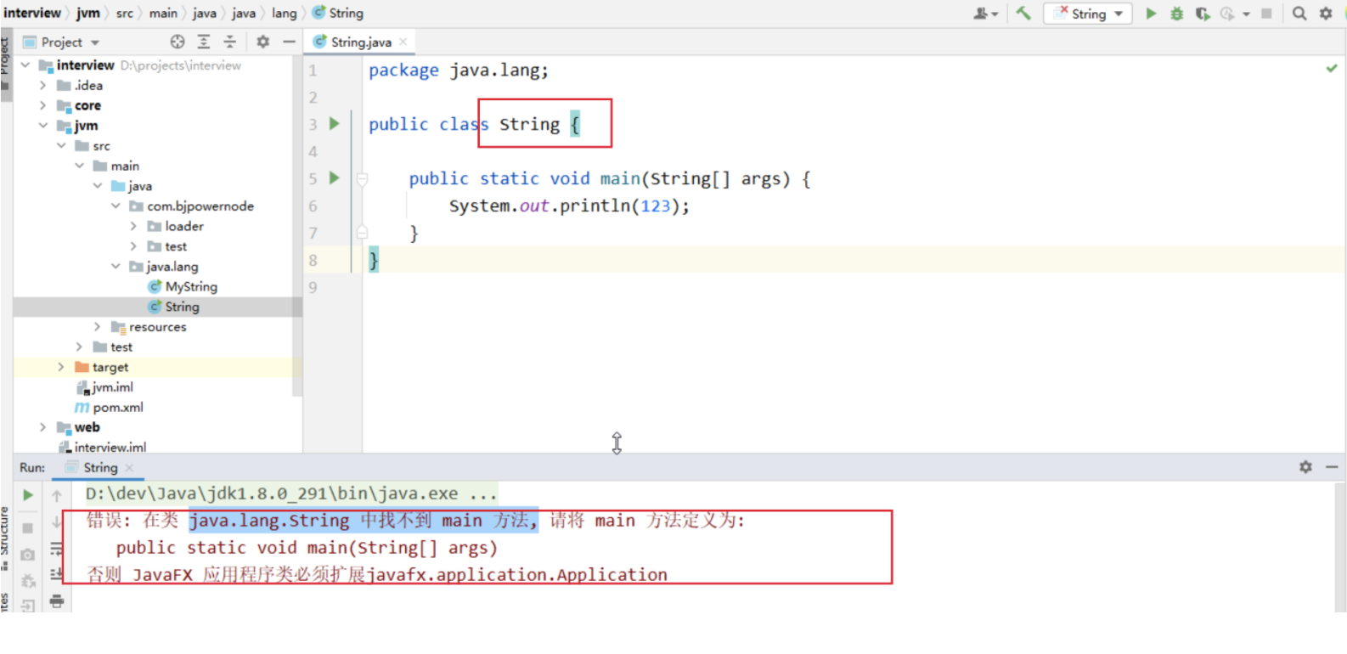Collapse the interview project root node
Viewport: 1347px width, 654px height.
pos(25,65)
